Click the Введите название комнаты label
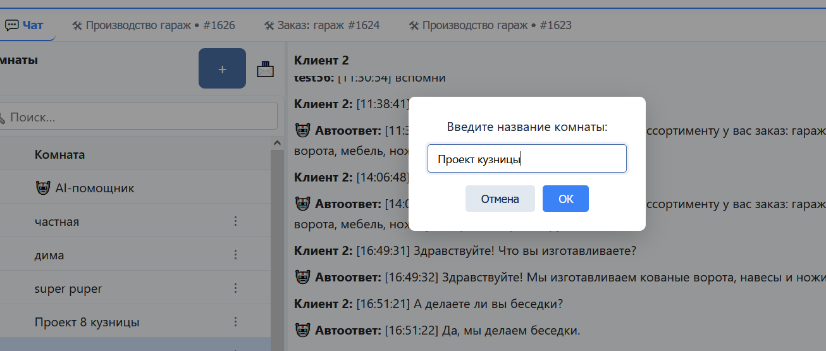 click(x=527, y=127)
